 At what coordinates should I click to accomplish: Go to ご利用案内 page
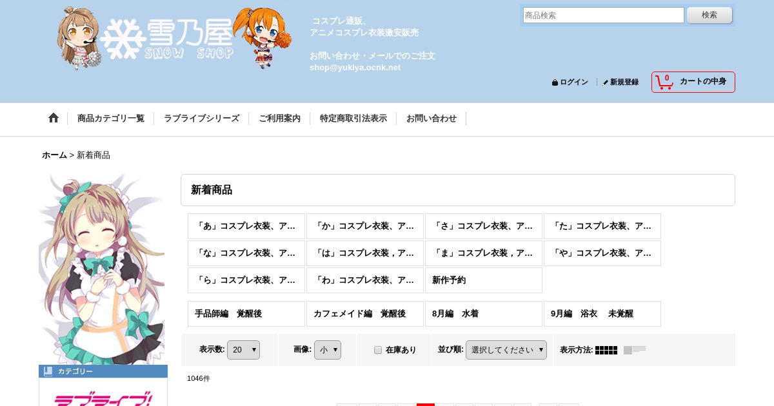pos(279,119)
